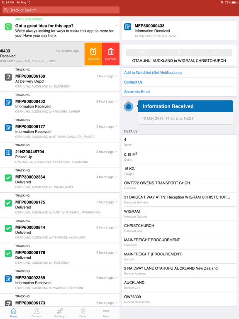
Task: Tap the Dismiss trash button
Action: 111,54
